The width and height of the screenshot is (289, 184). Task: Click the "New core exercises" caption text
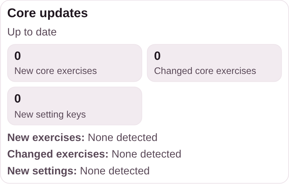(x=56, y=71)
